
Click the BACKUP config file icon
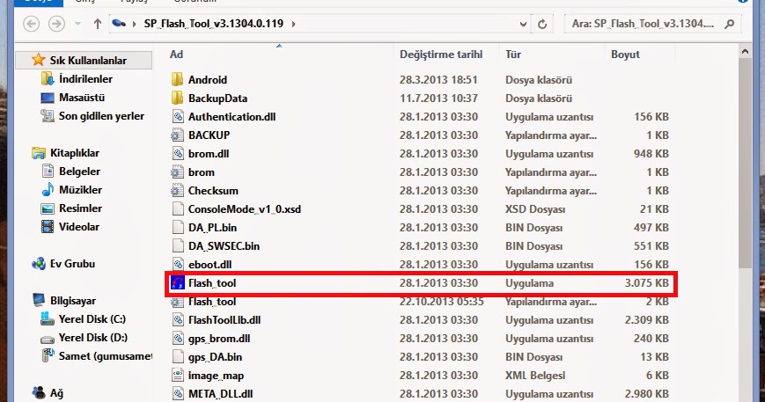(178, 135)
